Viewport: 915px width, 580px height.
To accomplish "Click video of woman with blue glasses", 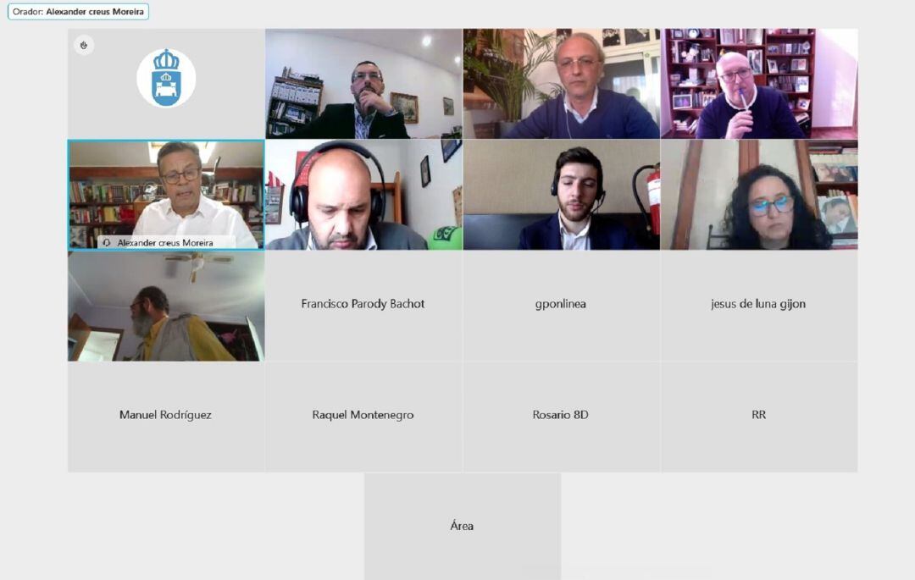I will [x=759, y=195].
